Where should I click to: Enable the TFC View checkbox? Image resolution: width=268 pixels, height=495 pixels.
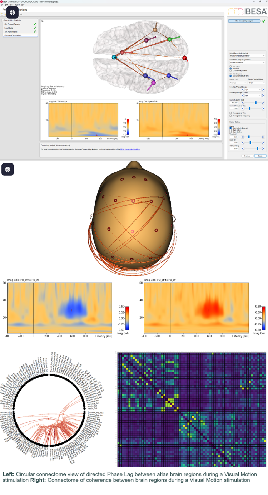[x=230, y=66]
